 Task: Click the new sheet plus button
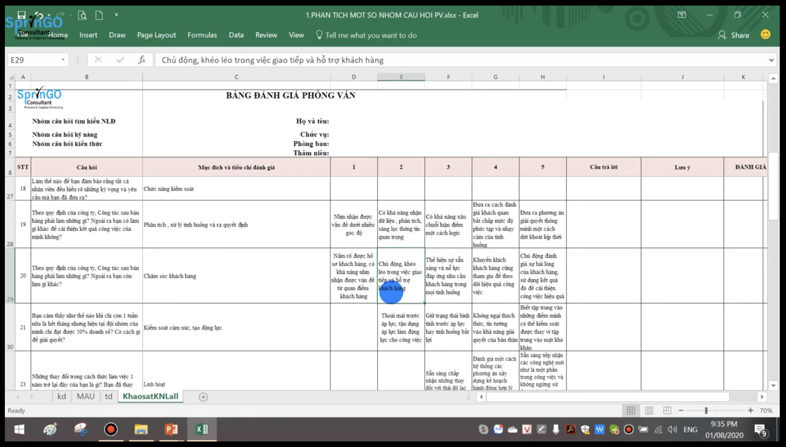pos(203,397)
